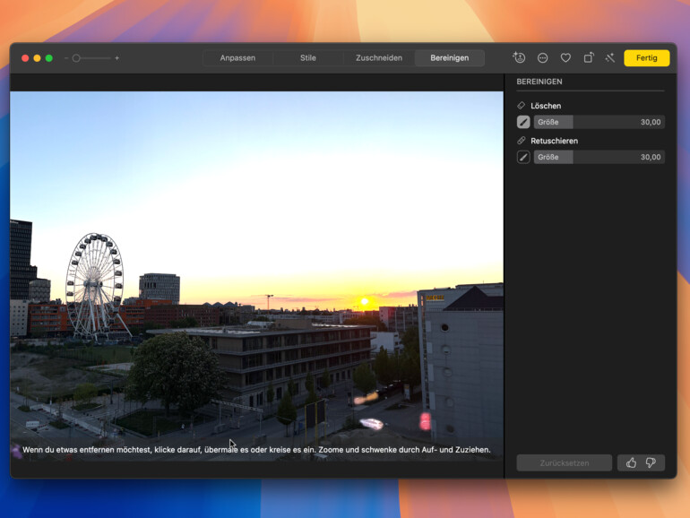Switch to the Anpassen tab
Viewport: 690px width, 518px height.
[x=237, y=58]
